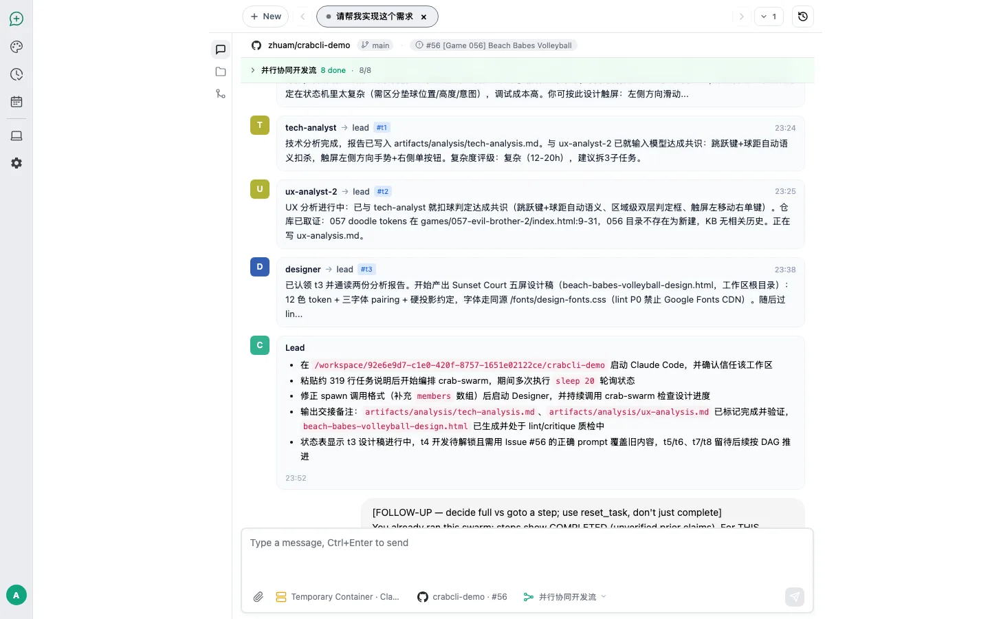The image size is (990, 619).
Task: Select the chat panel icon
Action: [221, 50]
